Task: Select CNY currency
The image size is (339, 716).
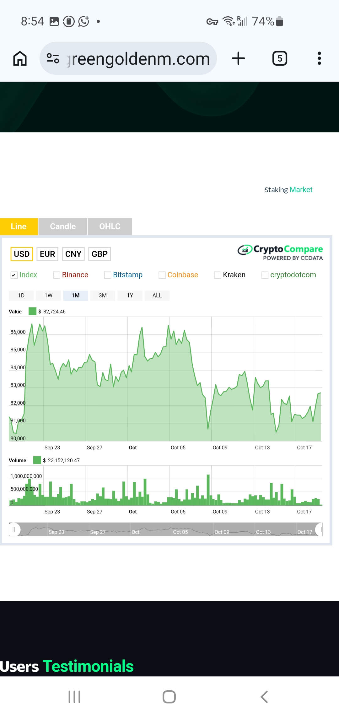Action: (73, 254)
